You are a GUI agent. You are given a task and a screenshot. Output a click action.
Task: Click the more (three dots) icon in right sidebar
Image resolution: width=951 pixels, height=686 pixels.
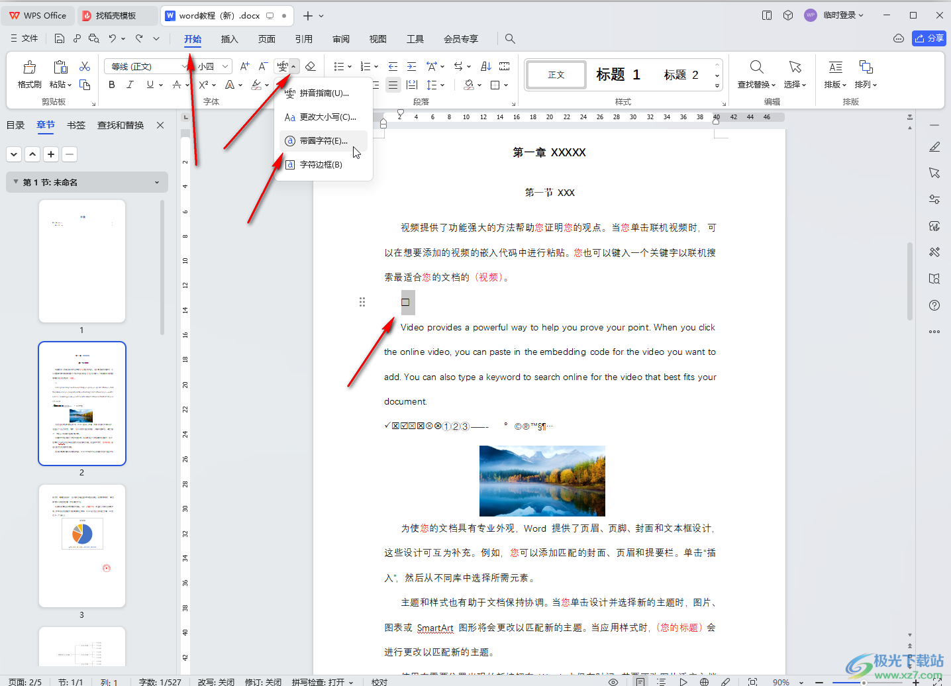[934, 332]
